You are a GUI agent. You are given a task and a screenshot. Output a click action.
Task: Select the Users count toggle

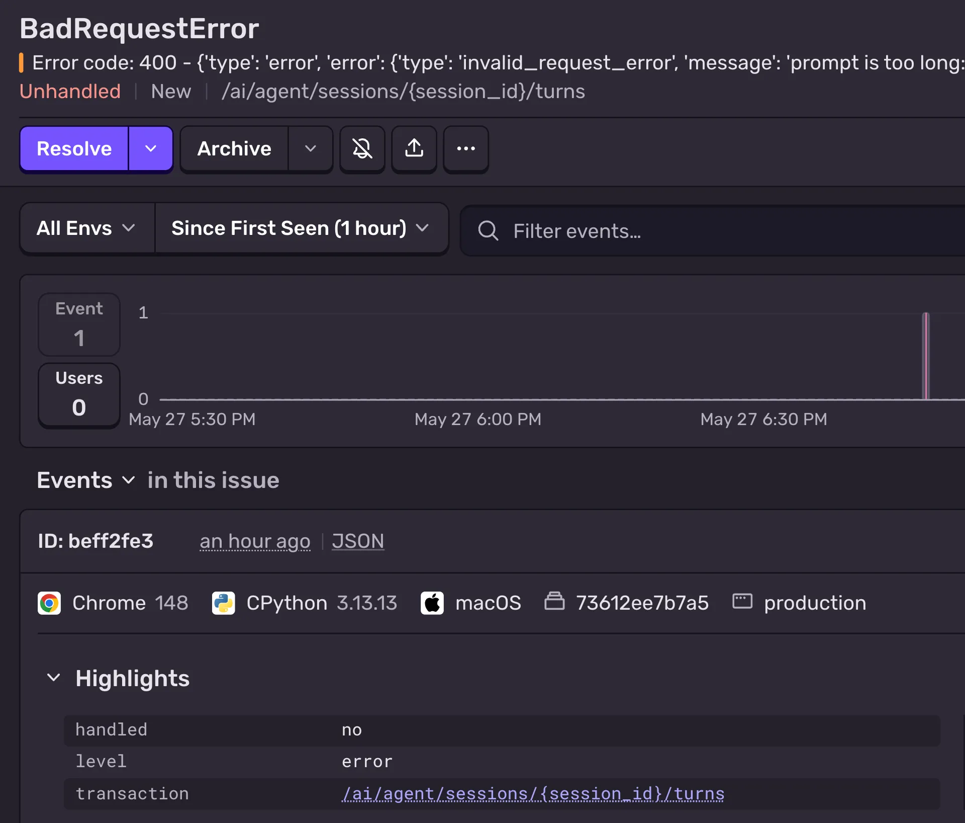tap(79, 394)
